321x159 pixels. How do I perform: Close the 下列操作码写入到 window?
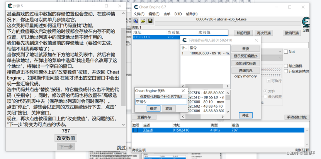click(256, 40)
